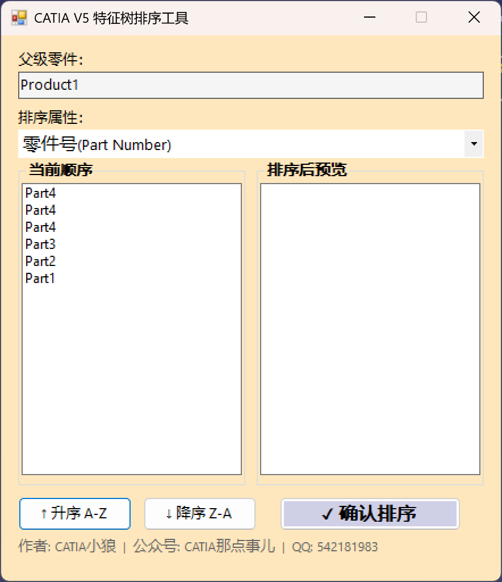The height and width of the screenshot is (582, 502).
Task: Open the 排序属性 dropdown arrow
Action: (x=474, y=144)
